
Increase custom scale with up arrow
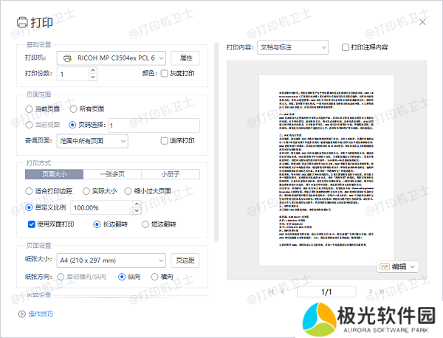click(137, 204)
